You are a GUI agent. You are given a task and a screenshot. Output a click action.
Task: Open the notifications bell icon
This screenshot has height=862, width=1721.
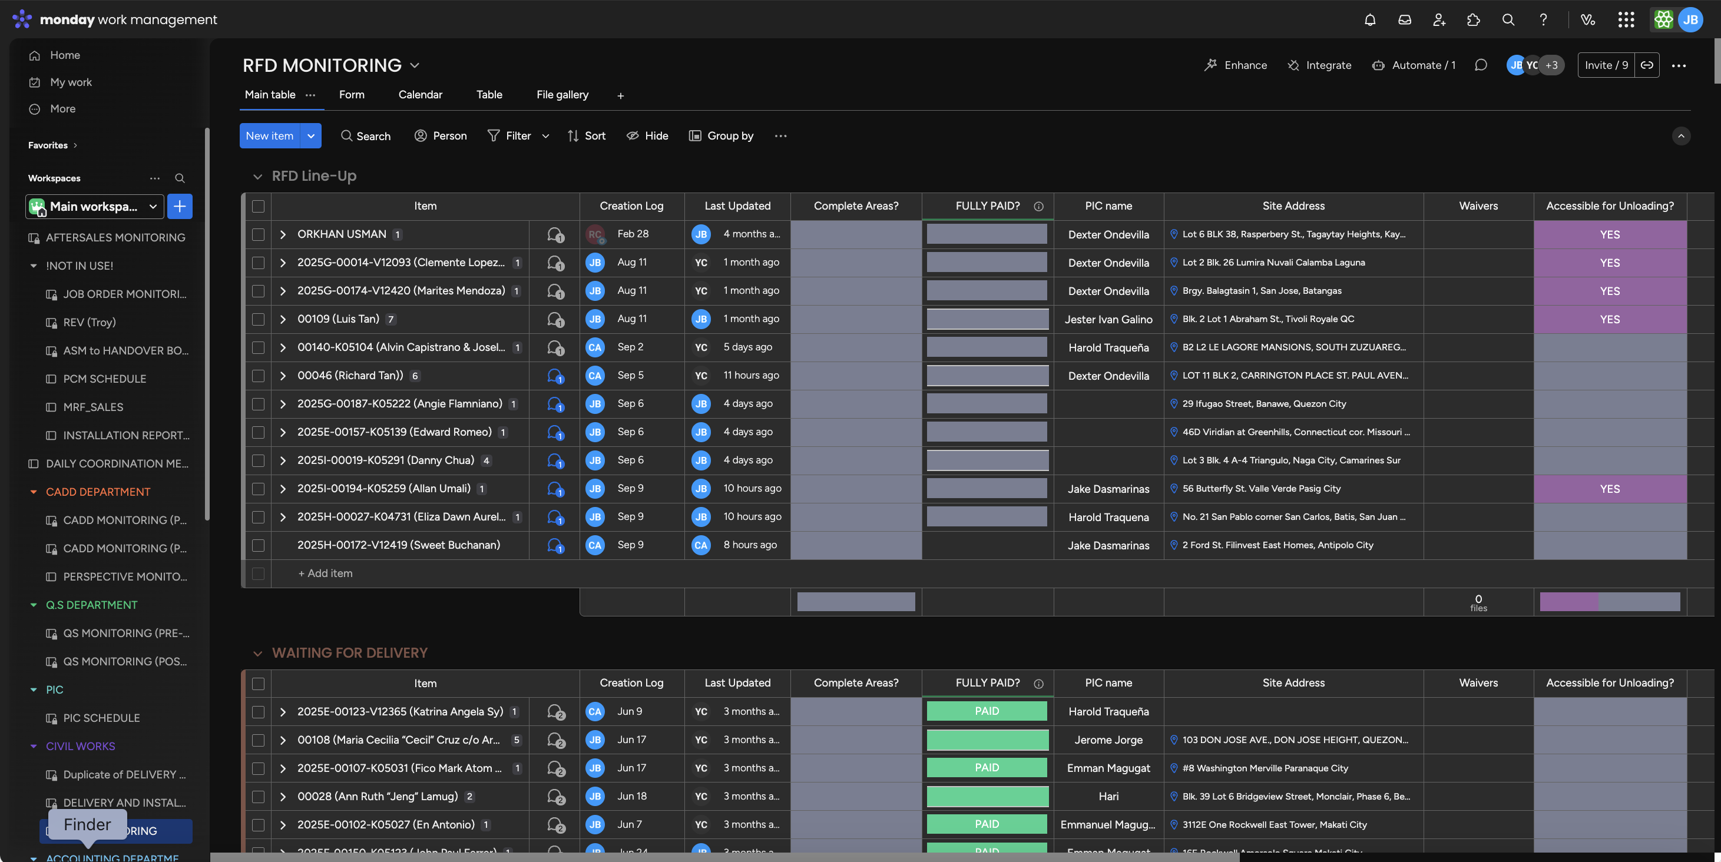click(x=1369, y=19)
